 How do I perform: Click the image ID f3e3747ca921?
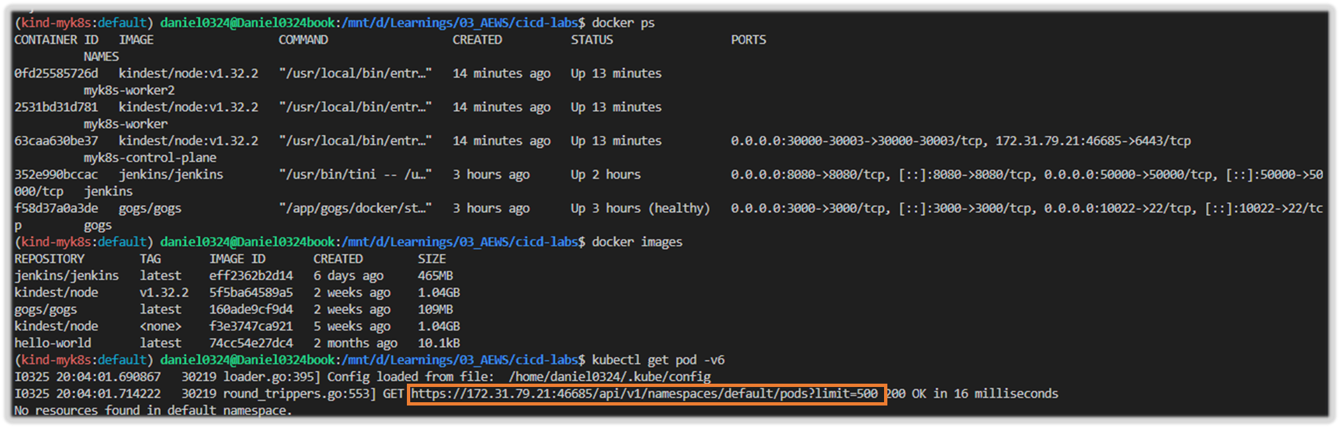point(251,327)
